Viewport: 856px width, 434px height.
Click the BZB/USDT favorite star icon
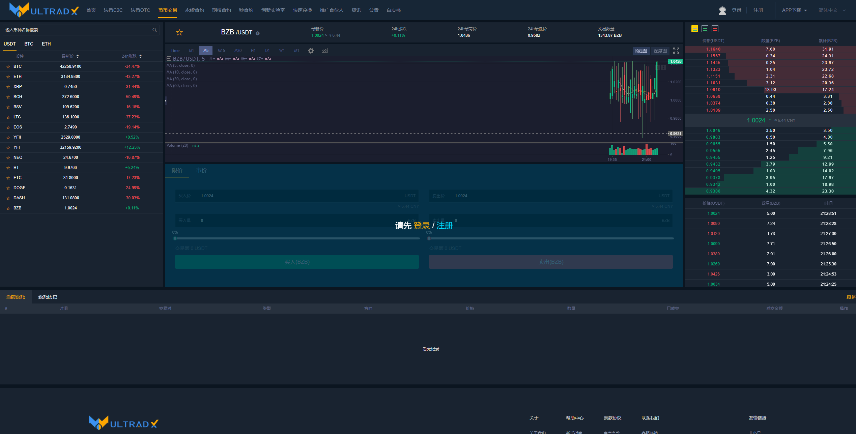coord(179,32)
